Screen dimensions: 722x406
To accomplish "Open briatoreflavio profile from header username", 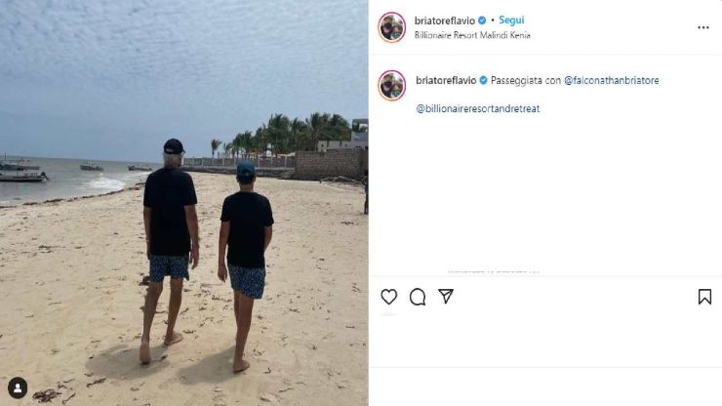I will pyautogui.click(x=444, y=20).
